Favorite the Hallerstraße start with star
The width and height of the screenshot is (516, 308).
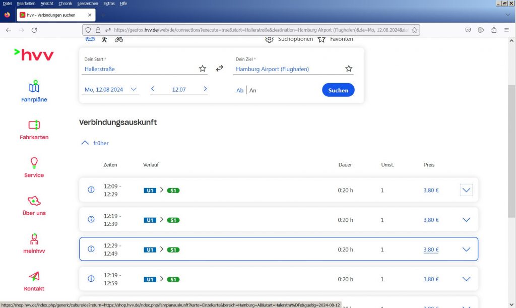[x=203, y=69]
